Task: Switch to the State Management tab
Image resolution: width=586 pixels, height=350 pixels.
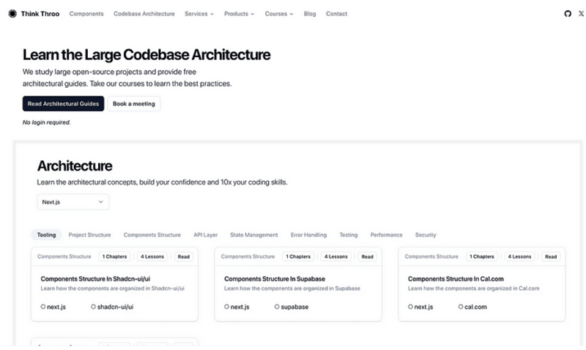Action: [x=253, y=235]
